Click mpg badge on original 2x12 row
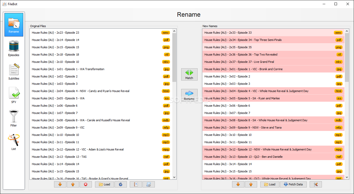The width and height of the screenshot is (354, 194). (166, 149)
